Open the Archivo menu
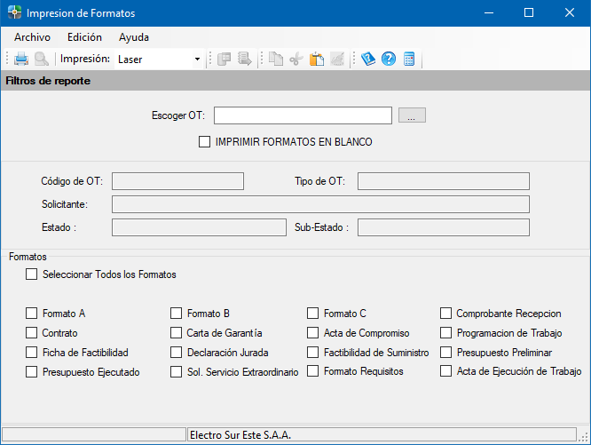Viewport: 591px width, 445px height. (x=33, y=37)
